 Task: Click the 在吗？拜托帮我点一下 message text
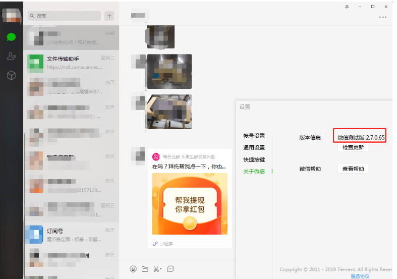click(189, 166)
